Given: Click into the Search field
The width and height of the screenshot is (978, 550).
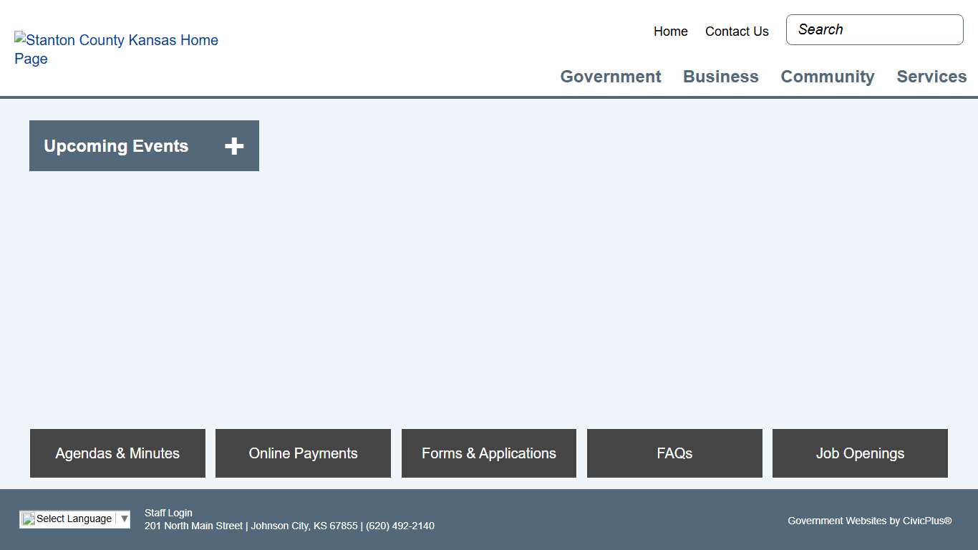Looking at the screenshot, I should click(x=874, y=30).
